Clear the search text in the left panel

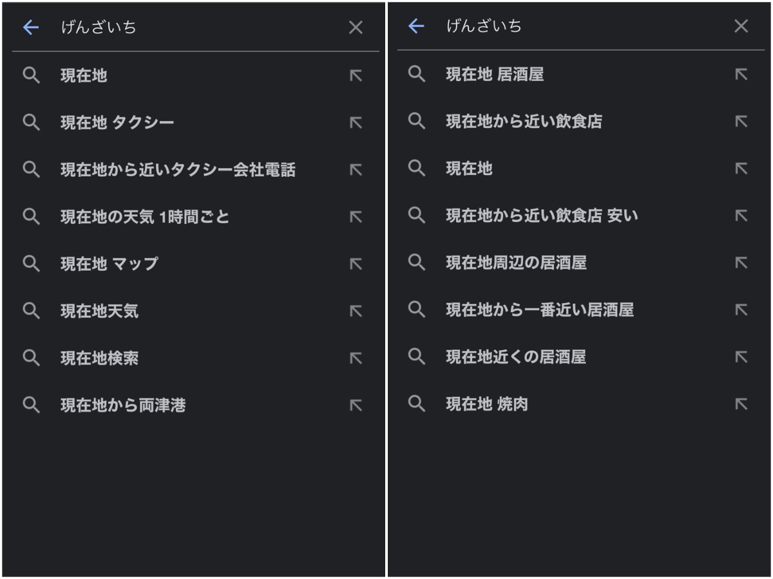point(356,27)
